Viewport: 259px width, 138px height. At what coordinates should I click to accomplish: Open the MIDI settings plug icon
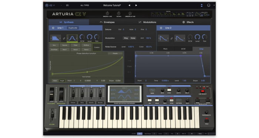coord(209,5)
